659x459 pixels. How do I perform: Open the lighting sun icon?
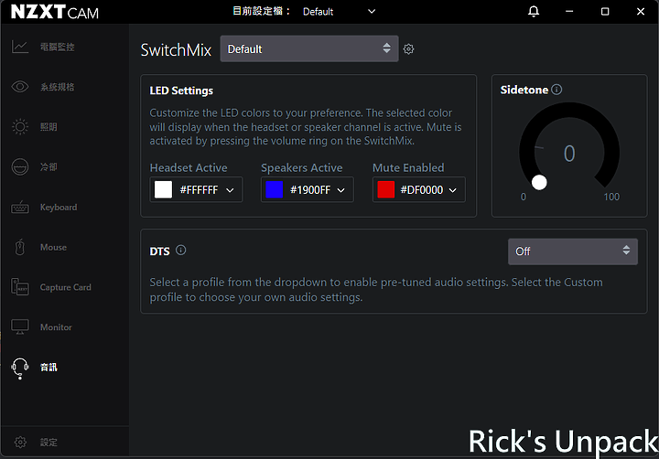click(x=20, y=126)
